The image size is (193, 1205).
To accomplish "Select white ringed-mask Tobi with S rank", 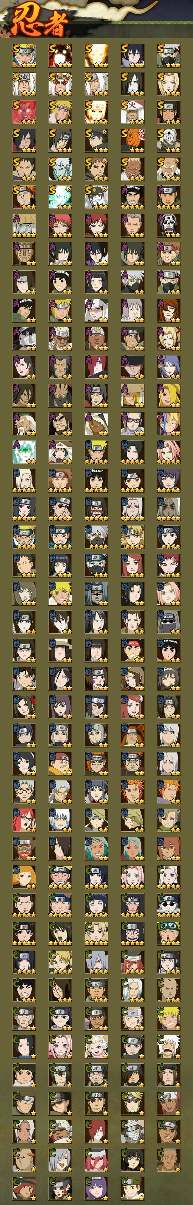I will pyautogui.click(x=168, y=141).
